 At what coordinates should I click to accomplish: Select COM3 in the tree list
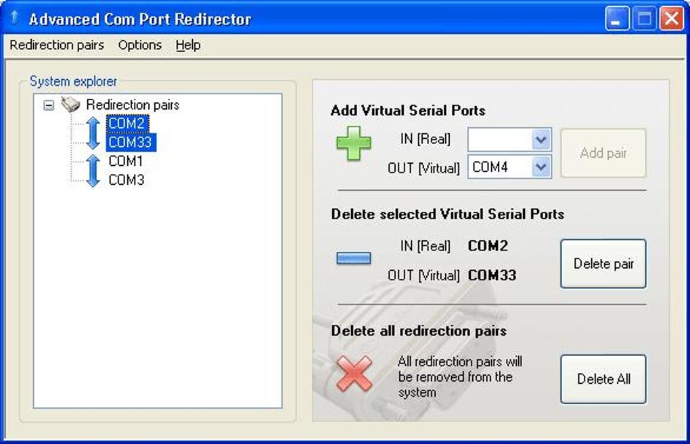(x=127, y=180)
